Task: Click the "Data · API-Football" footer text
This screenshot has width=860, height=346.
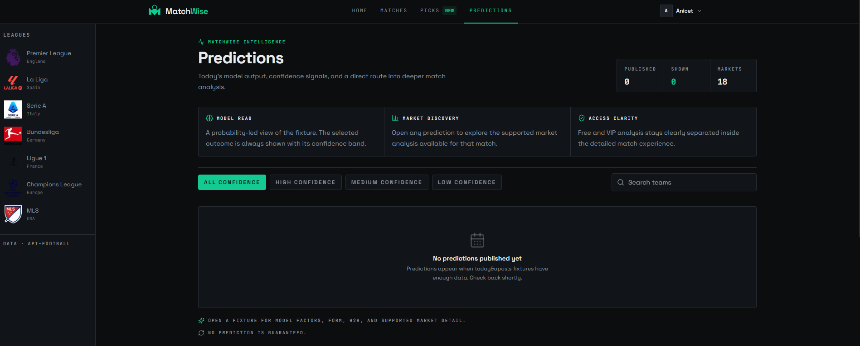Action: (x=37, y=244)
